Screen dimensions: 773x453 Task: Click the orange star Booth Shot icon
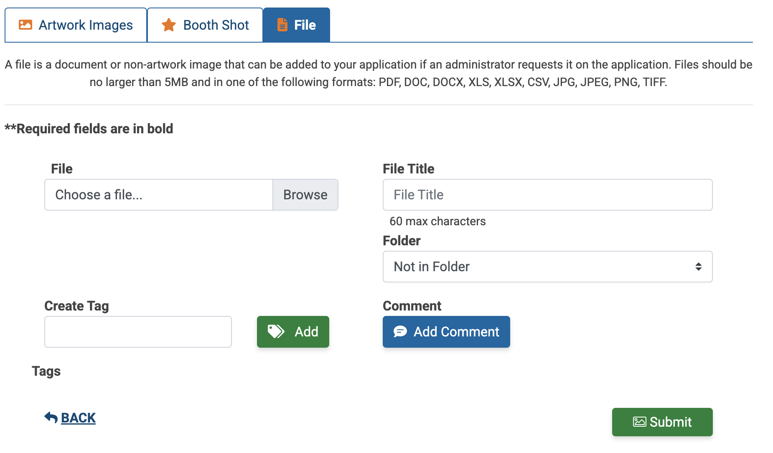point(169,25)
